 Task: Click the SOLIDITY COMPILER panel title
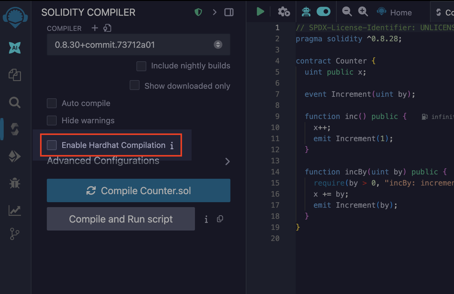pyautogui.click(x=88, y=12)
